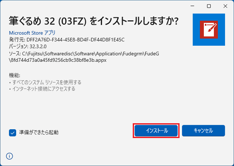This screenshot has height=166, width=234.
Task: Click the インストール button
Action: (x=156, y=131)
